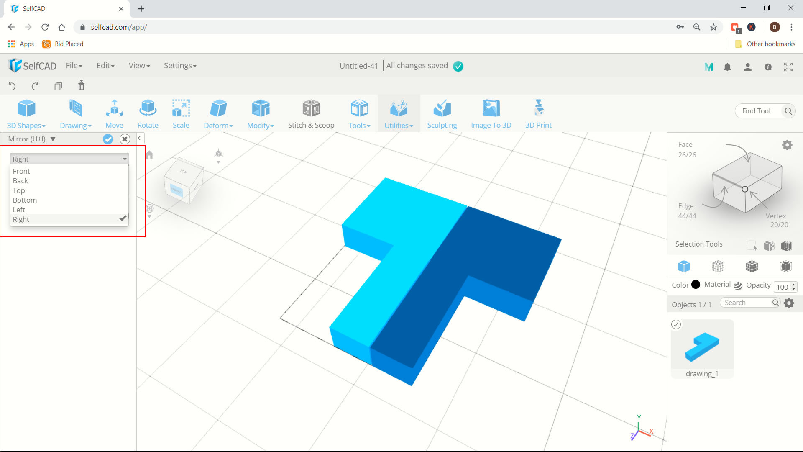Toggle the drawing_1 object checkbox
The width and height of the screenshot is (803, 452).
coord(676,324)
